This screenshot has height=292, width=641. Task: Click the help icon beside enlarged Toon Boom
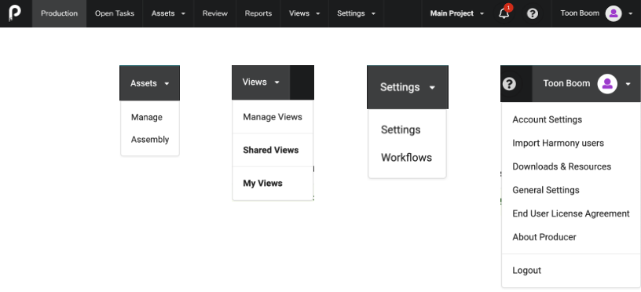pyautogui.click(x=509, y=84)
